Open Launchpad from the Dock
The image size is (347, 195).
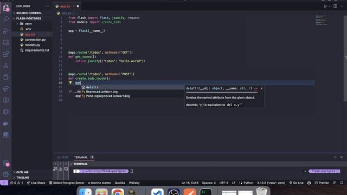pos(101,192)
